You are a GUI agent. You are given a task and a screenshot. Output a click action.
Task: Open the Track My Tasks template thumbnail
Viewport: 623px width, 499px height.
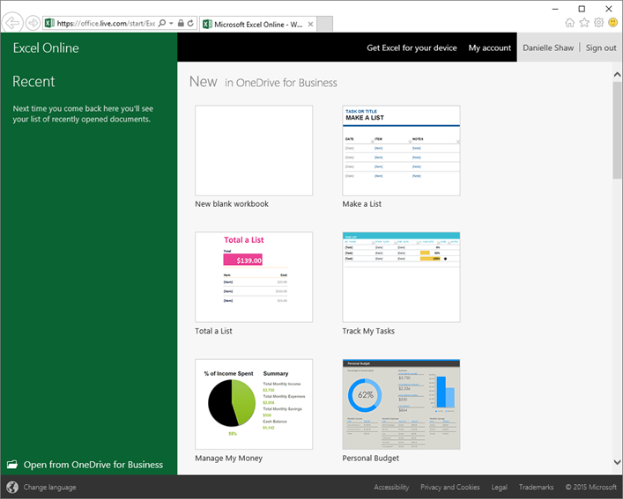(401, 277)
